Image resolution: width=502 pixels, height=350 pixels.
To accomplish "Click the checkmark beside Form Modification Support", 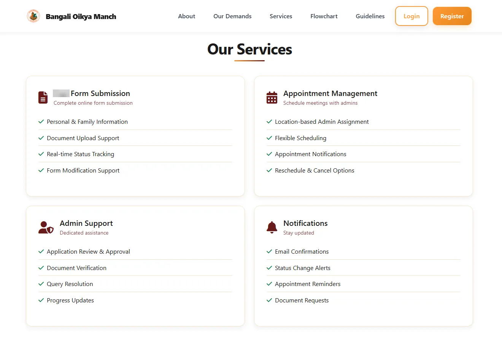I will tap(41, 170).
